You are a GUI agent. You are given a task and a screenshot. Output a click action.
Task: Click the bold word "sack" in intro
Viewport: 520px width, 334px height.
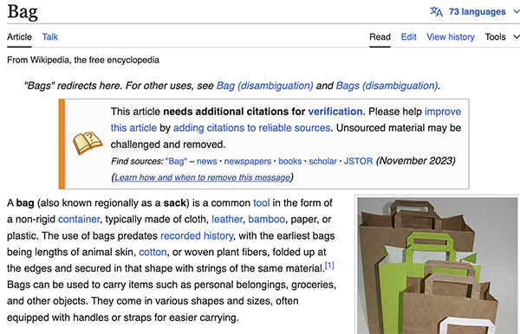click(x=174, y=203)
